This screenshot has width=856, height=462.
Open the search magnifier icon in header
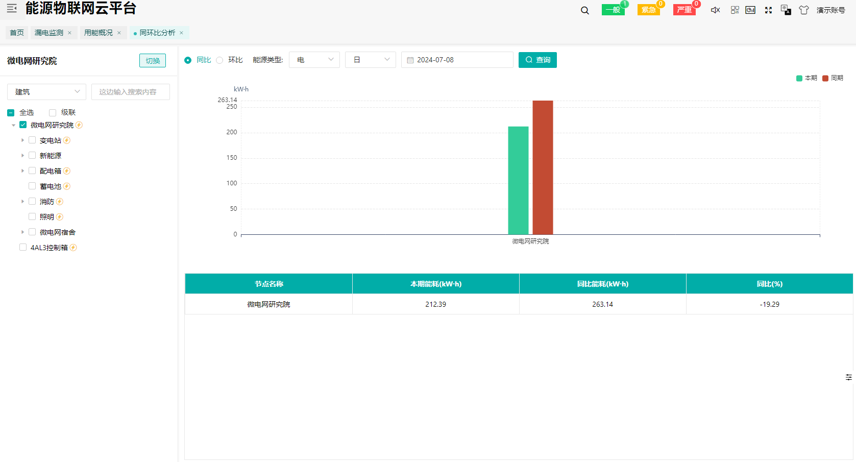[585, 10]
